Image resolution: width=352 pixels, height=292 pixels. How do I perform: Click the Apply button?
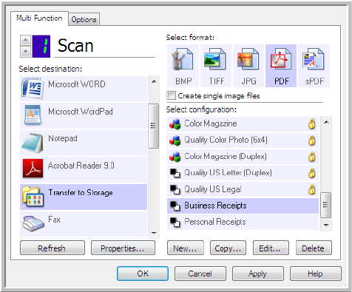(258, 274)
